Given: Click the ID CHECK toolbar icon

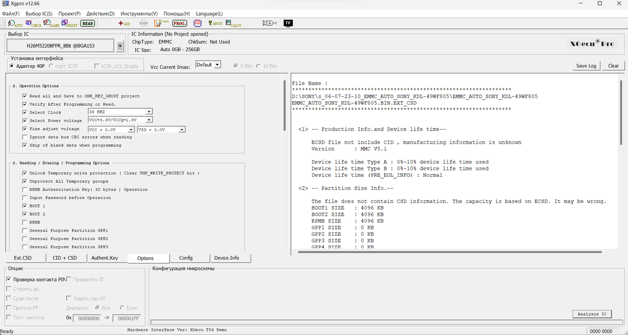Looking at the screenshot, I should pyautogui.click(x=33, y=23).
